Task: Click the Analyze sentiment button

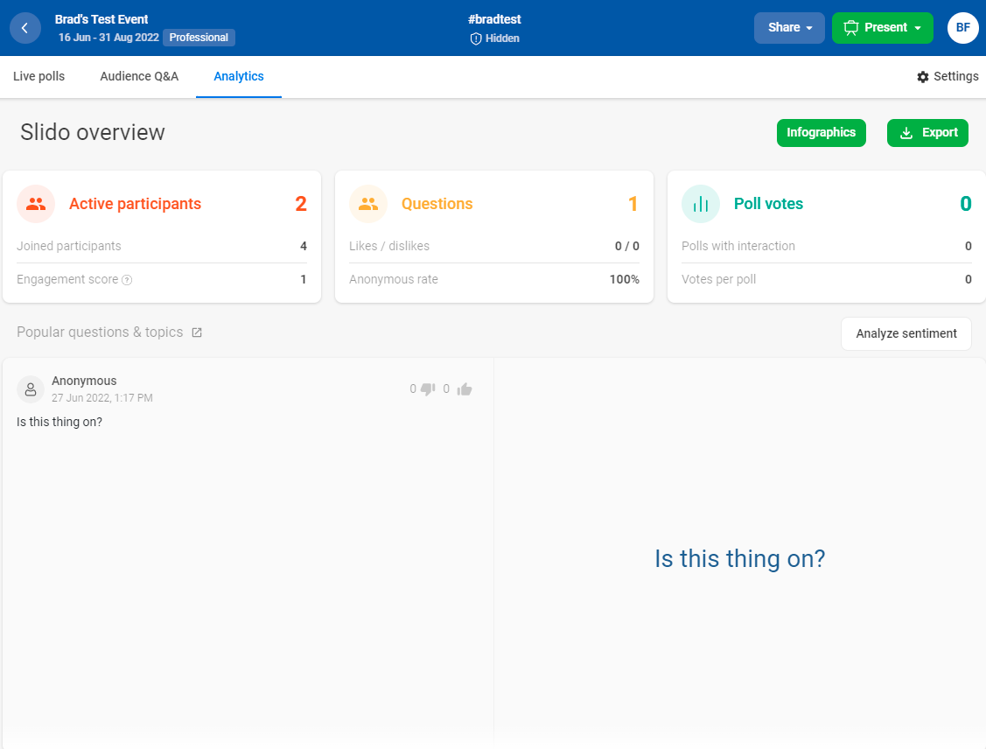Action: (906, 333)
